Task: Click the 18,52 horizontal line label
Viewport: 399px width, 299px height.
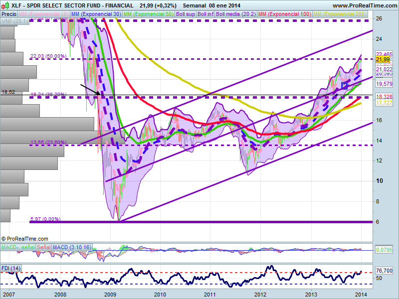Action: (8, 92)
